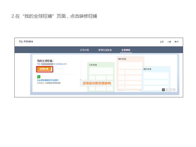Follow the 去全球旺铺装修市场选购 link
The height and width of the screenshot is (147, 196).
tap(48, 80)
